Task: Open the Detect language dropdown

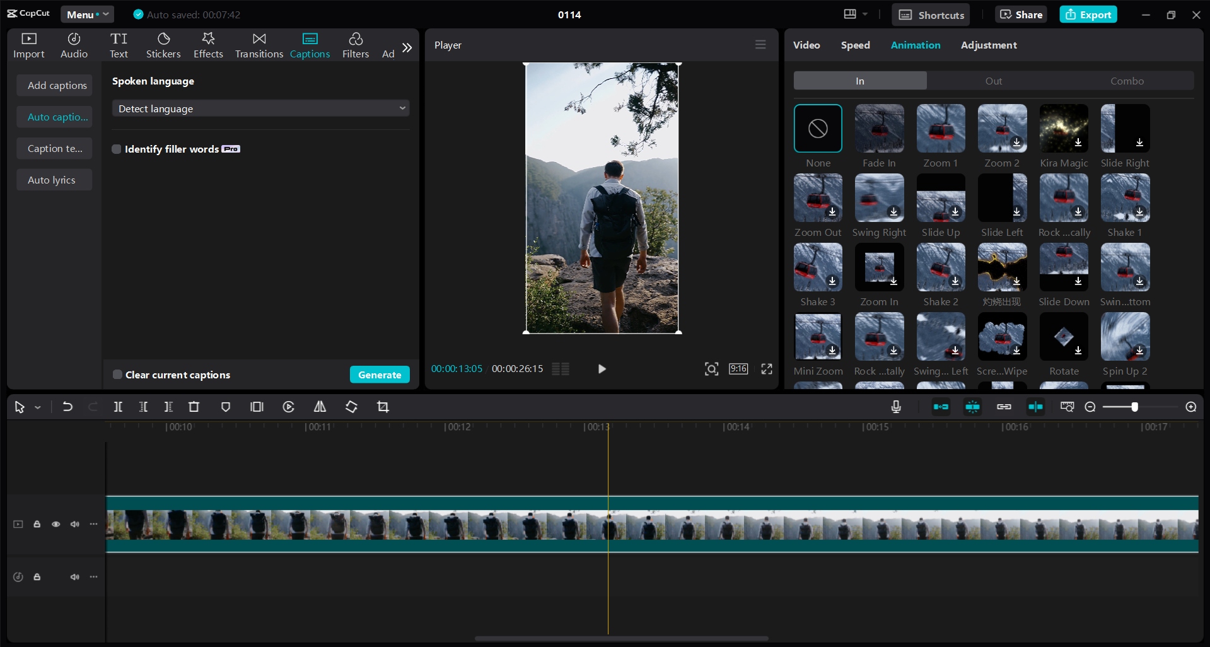Action: [260, 108]
